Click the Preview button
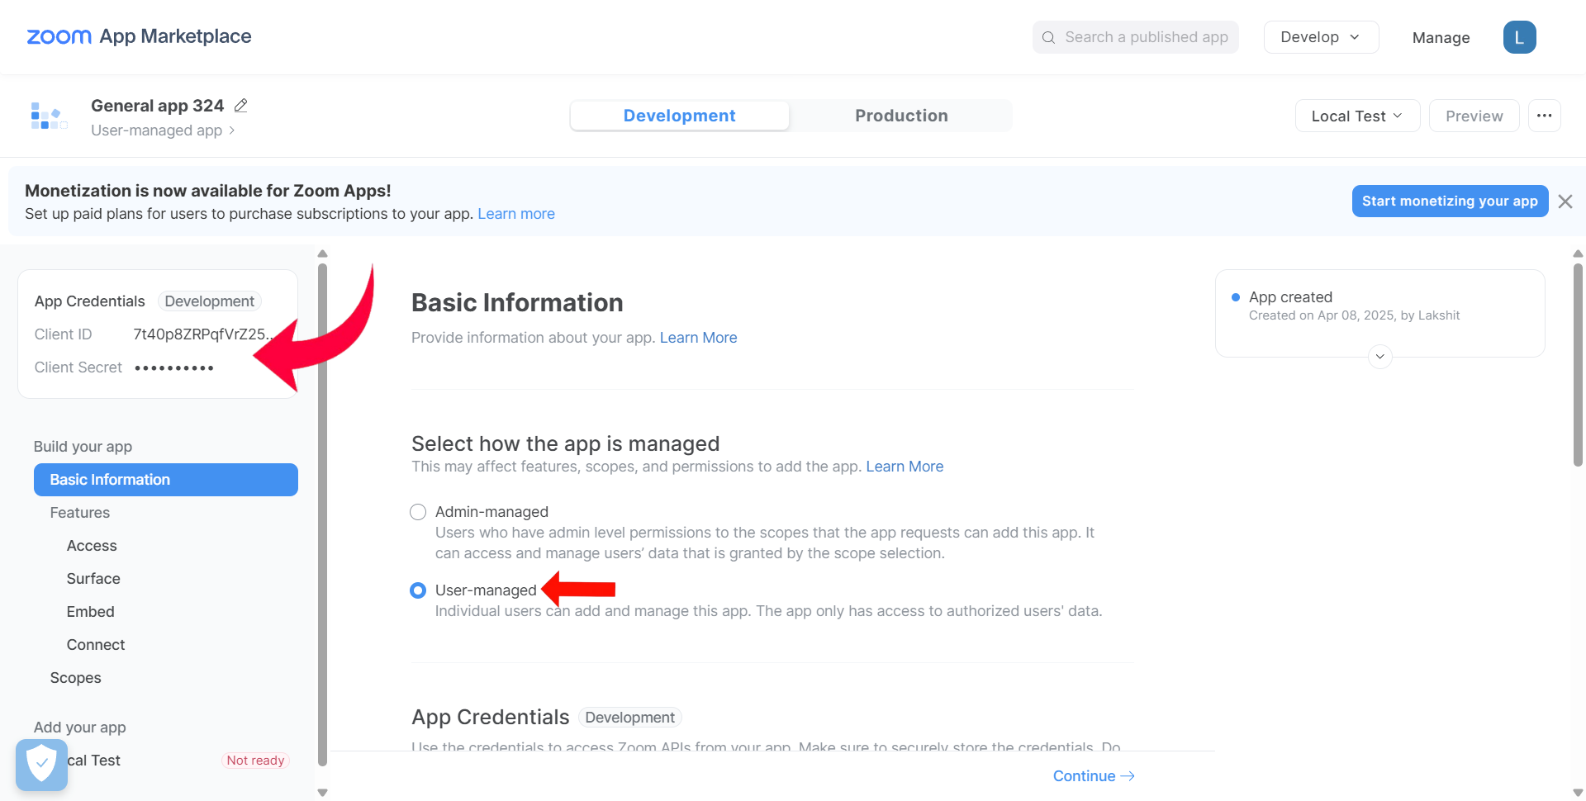The height and width of the screenshot is (801, 1586). pos(1474,116)
